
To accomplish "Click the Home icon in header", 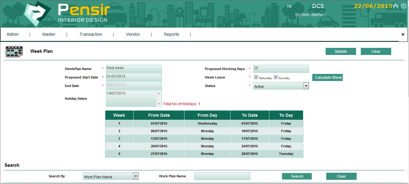I will click(396, 6).
